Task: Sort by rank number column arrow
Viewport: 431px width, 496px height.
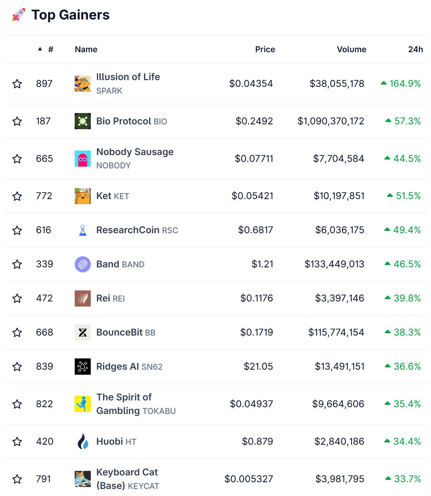Action: click(x=40, y=49)
